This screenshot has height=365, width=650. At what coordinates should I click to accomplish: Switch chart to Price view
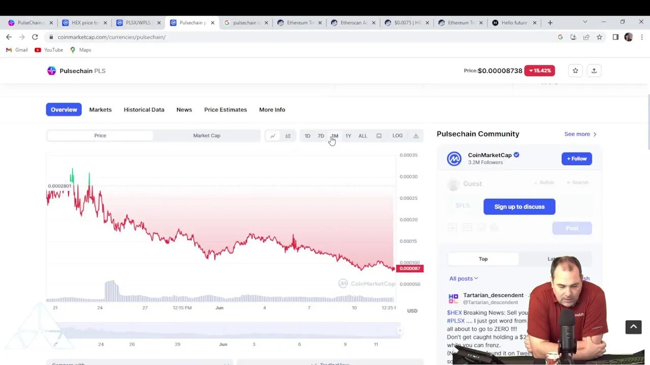(x=100, y=135)
